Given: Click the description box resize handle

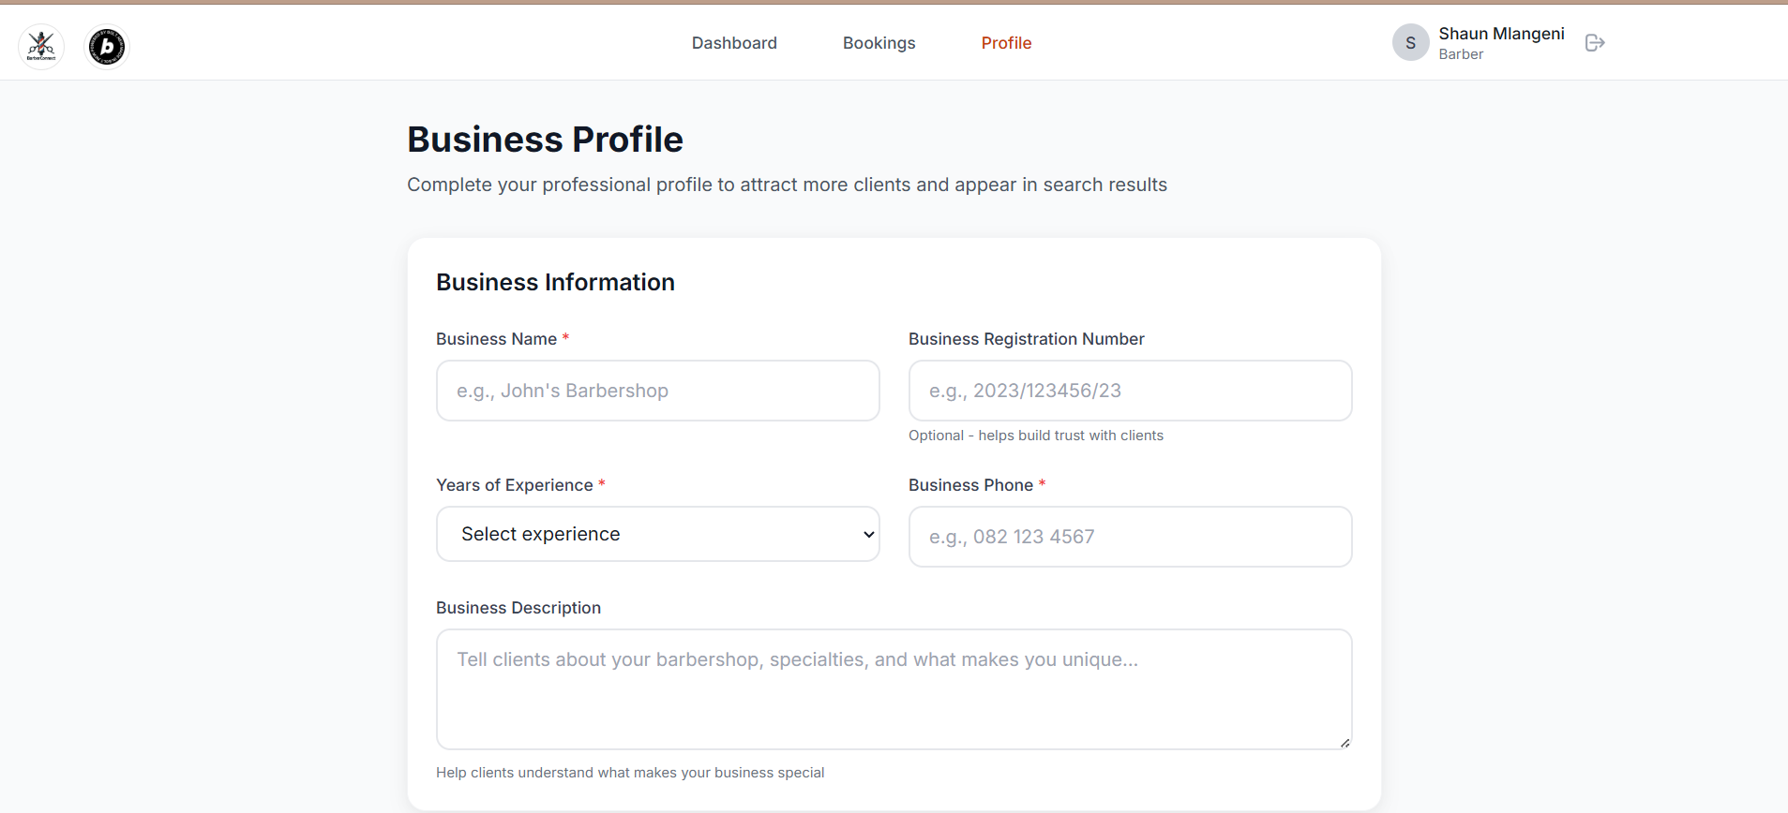Looking at the screenshot, I should coord(1345,743).
